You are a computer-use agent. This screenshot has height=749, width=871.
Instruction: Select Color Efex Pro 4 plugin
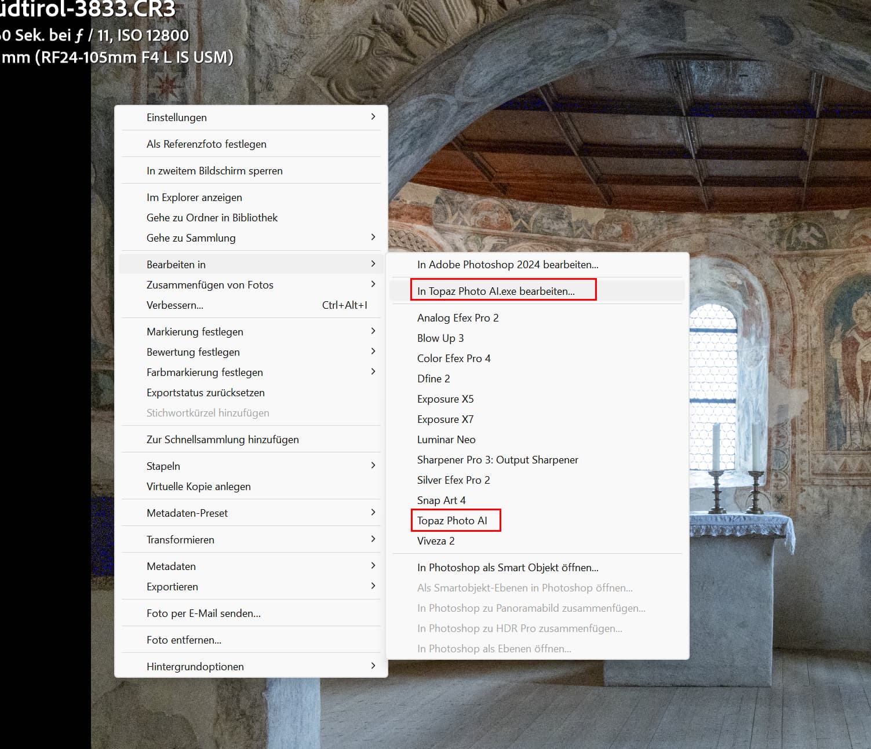(454, 359)
